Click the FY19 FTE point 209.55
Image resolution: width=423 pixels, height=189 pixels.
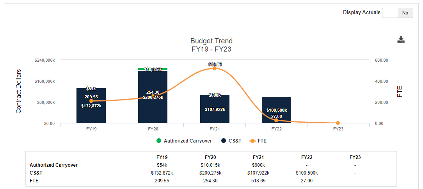point(91,101)
